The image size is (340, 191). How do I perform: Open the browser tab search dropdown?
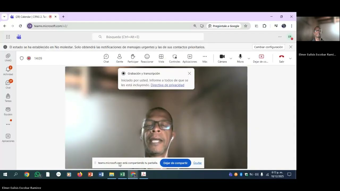4,17
